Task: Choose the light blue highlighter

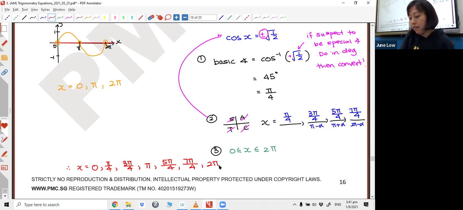Action: point(132,18)
